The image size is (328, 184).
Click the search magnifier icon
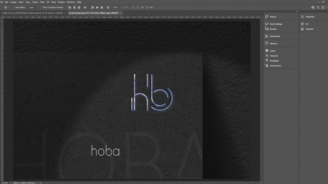click(x=318, y=7)
